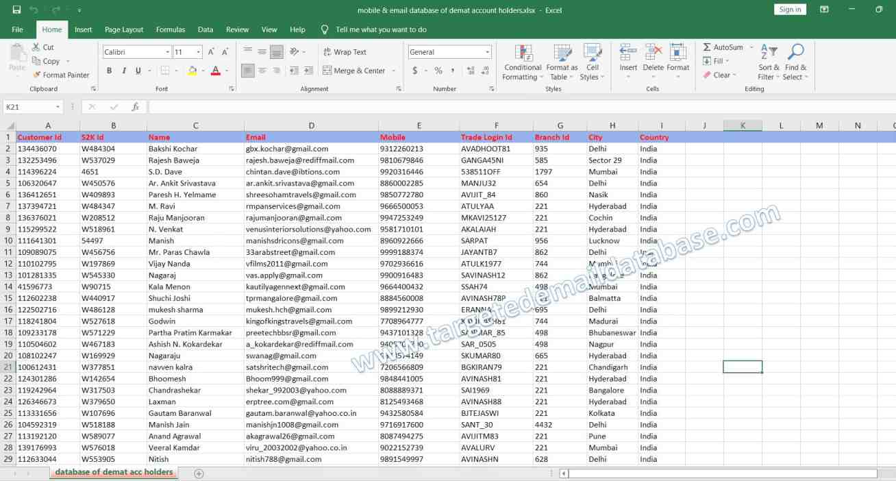Open Conditional Formatting options

coord(522,62)
